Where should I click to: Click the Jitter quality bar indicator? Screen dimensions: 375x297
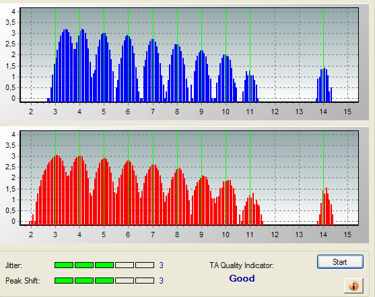104,265
